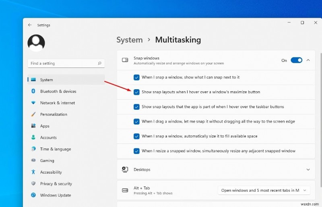The height and width of the screenshot is (207, 322).
Task: Open Apps settings category
Action: click(x=66, y=126)
